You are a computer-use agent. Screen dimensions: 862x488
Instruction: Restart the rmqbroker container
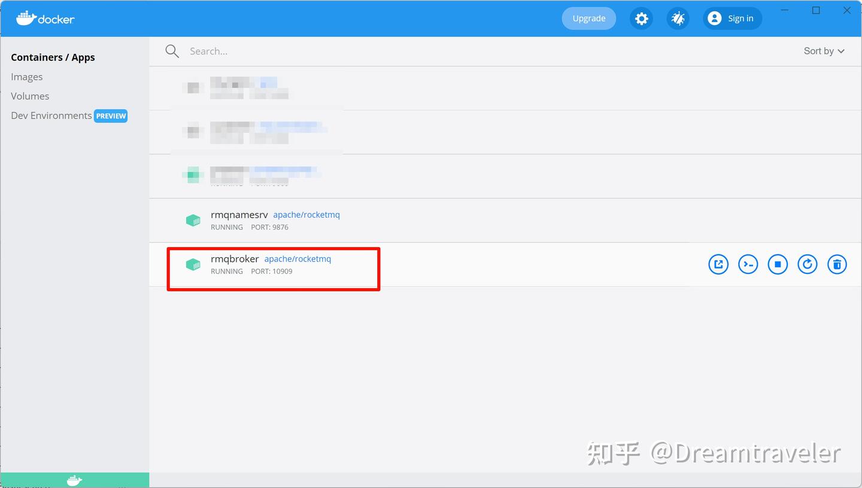[807, 264]
